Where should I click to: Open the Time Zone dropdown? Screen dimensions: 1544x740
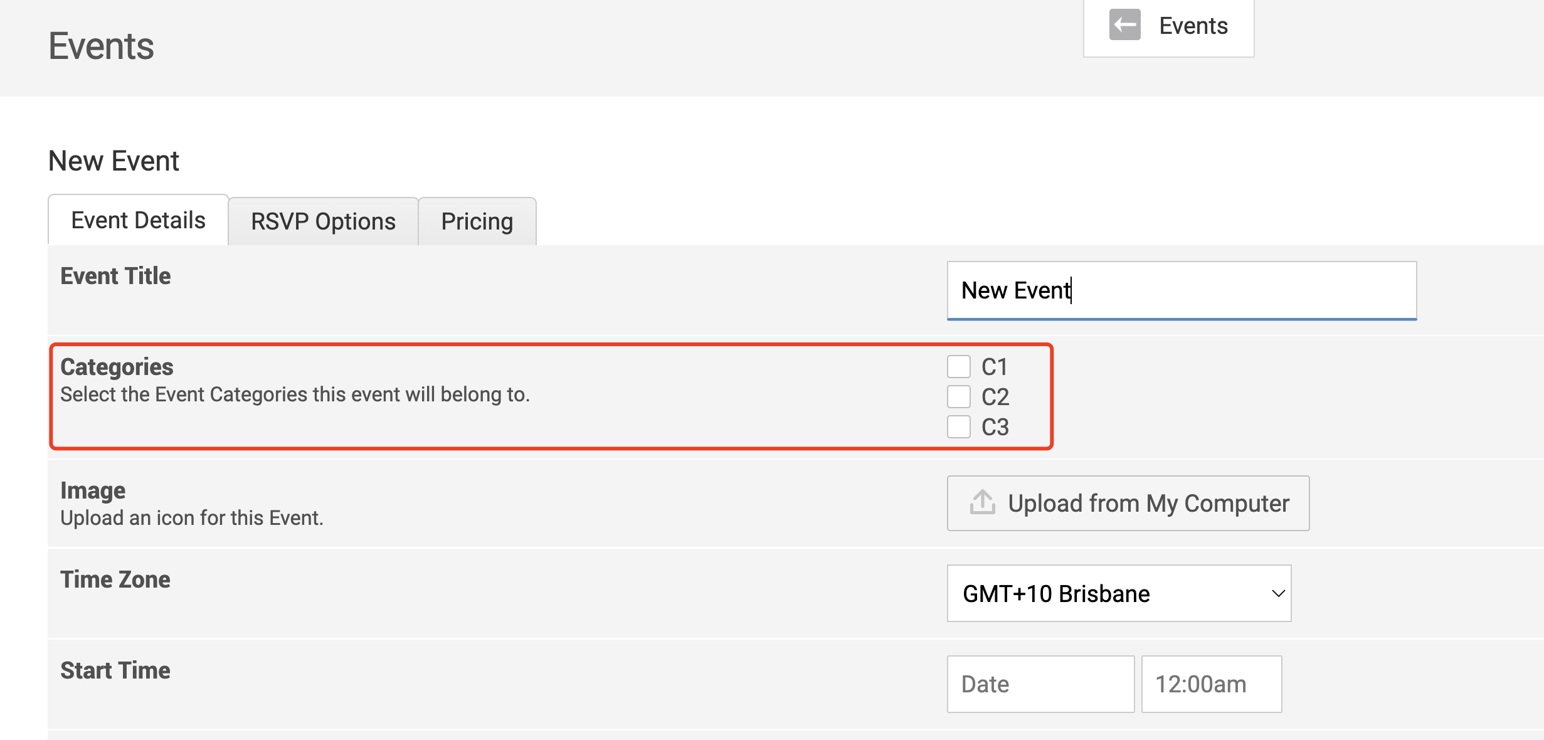click(1118, 593)
